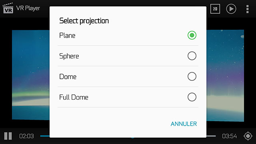The height and width of the screenshot is (144, 256).
Task: Pause the video playback
Action: [8, 136]
